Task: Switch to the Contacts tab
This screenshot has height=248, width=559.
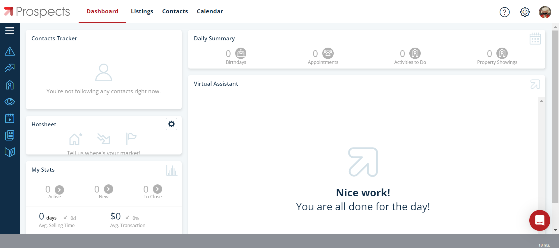Action: click(175, 11)
